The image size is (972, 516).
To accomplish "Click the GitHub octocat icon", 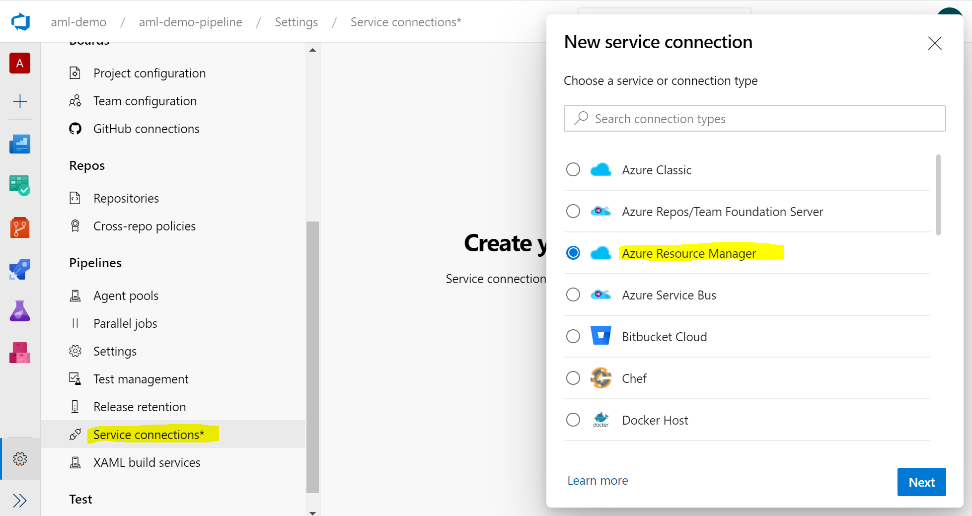I will 75,129.
